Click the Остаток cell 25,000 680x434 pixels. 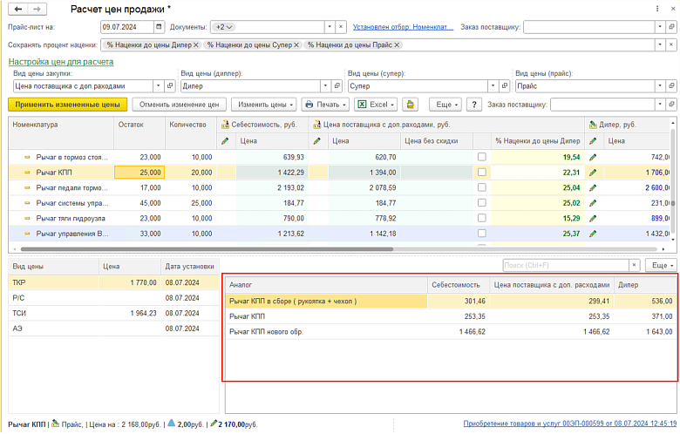[139, 173]
